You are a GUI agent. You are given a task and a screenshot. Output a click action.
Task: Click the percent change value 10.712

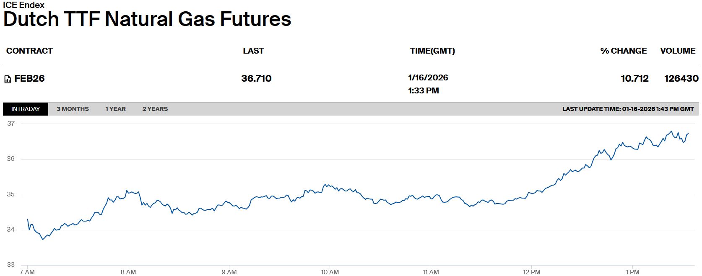(634, 79)
